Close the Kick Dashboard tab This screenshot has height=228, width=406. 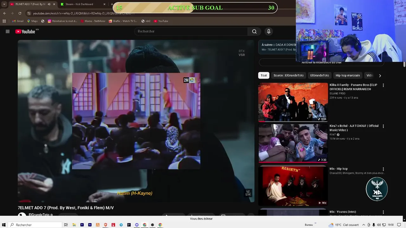pos(104,4)
